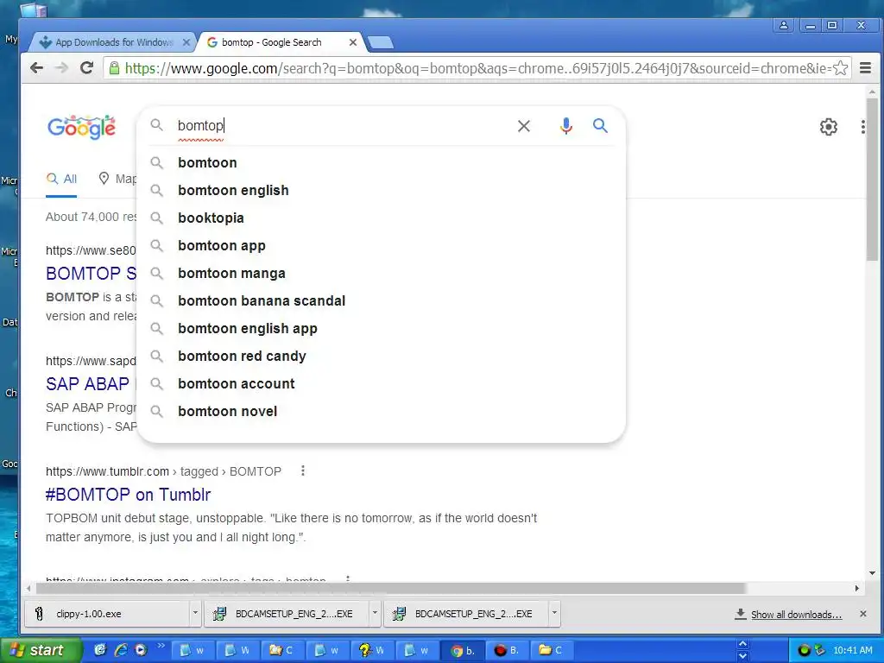
Task: Choose the 'bomtoon novel' suggestion
Action: point(381,412)
